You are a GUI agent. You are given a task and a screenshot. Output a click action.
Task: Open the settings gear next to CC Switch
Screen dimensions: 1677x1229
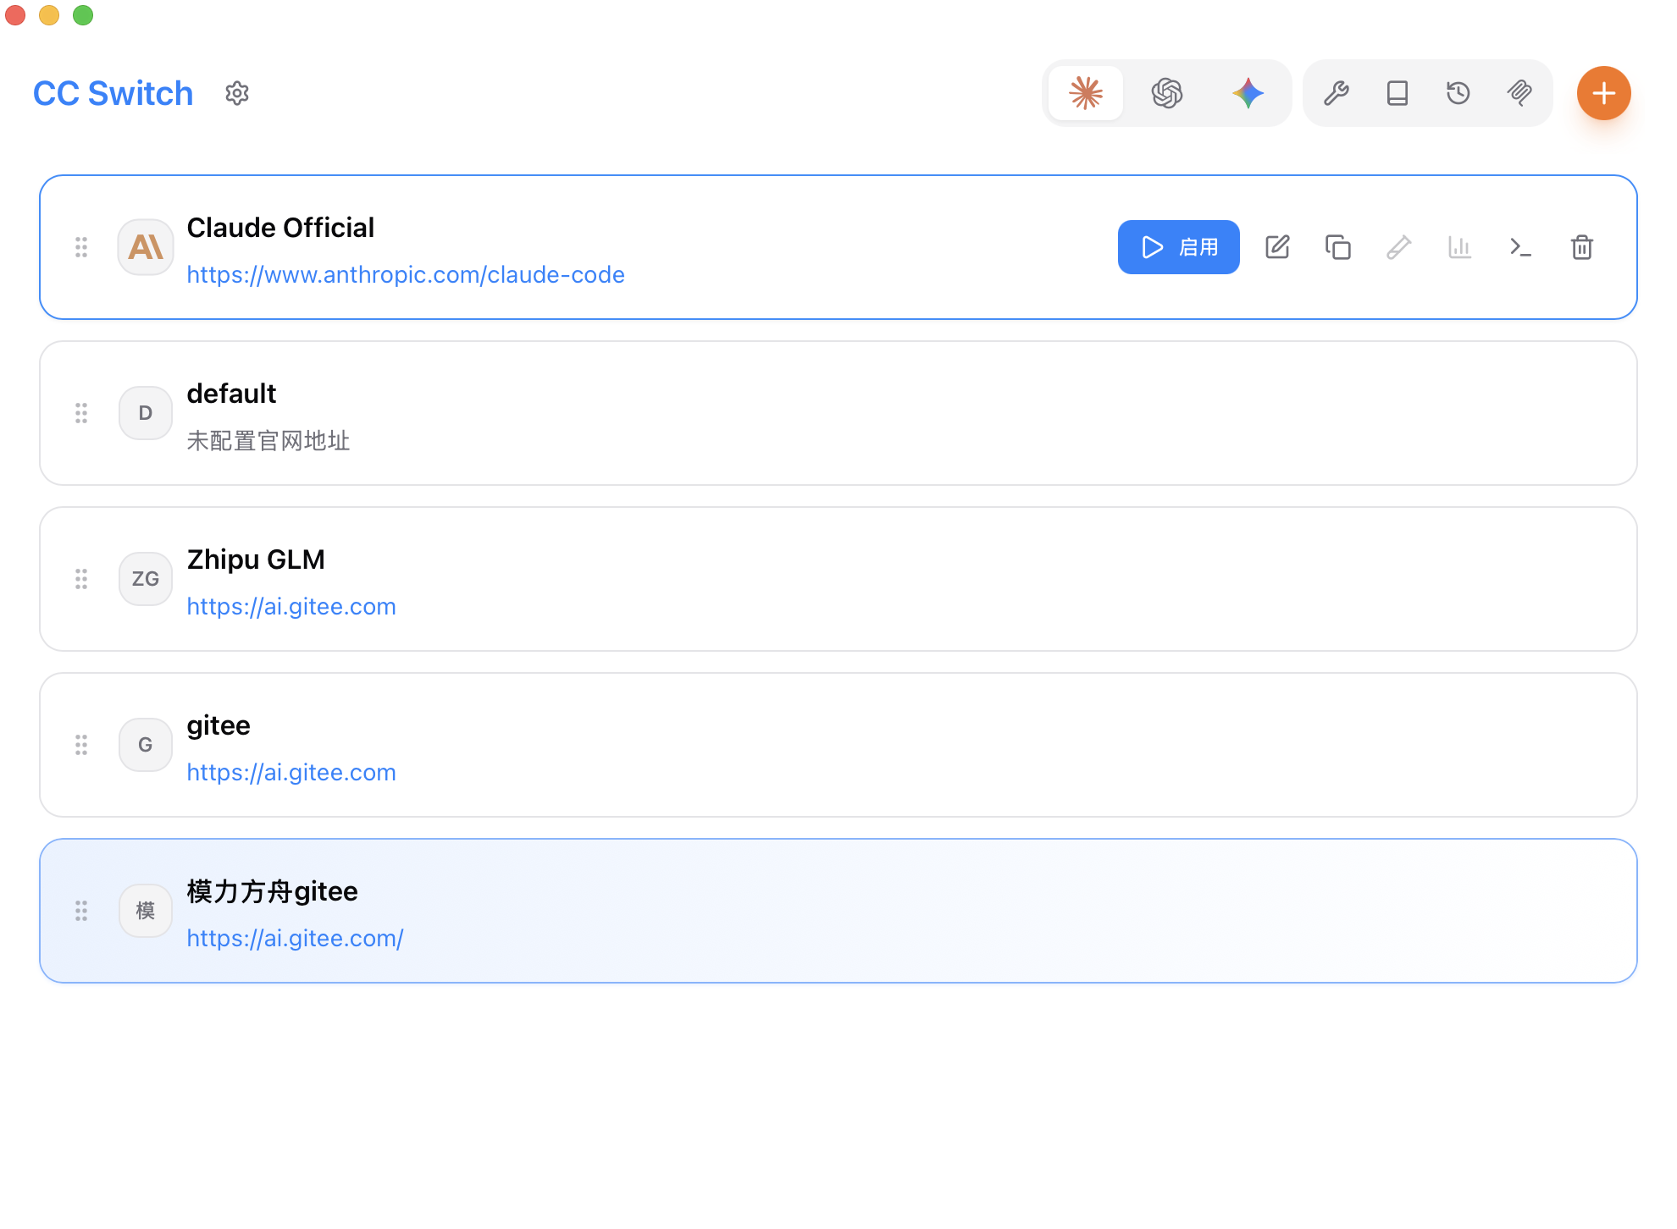[x=237, y=93]
